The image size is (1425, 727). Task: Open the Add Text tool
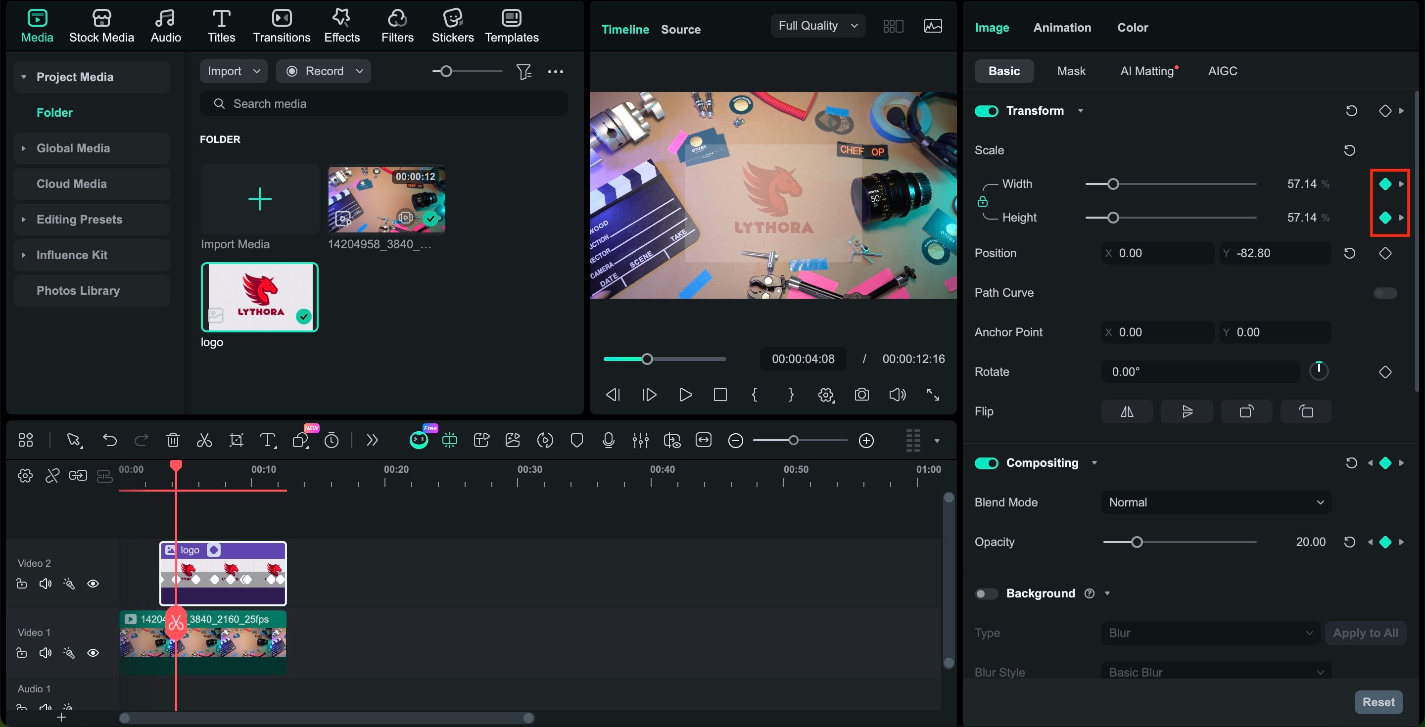tap(268, 440)
